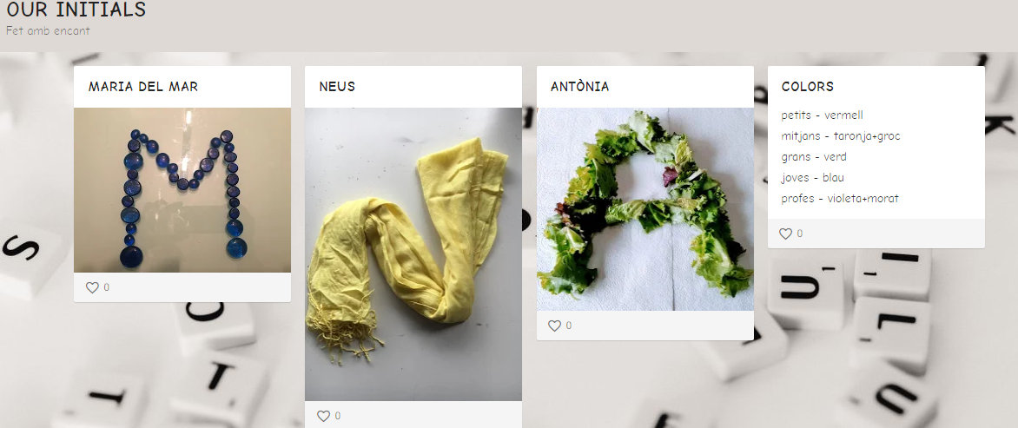Like the Maria del Mar post
Viewport: 1018px width, 428px height.
92,287
